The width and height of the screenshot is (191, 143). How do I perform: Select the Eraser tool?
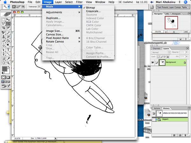4,41
